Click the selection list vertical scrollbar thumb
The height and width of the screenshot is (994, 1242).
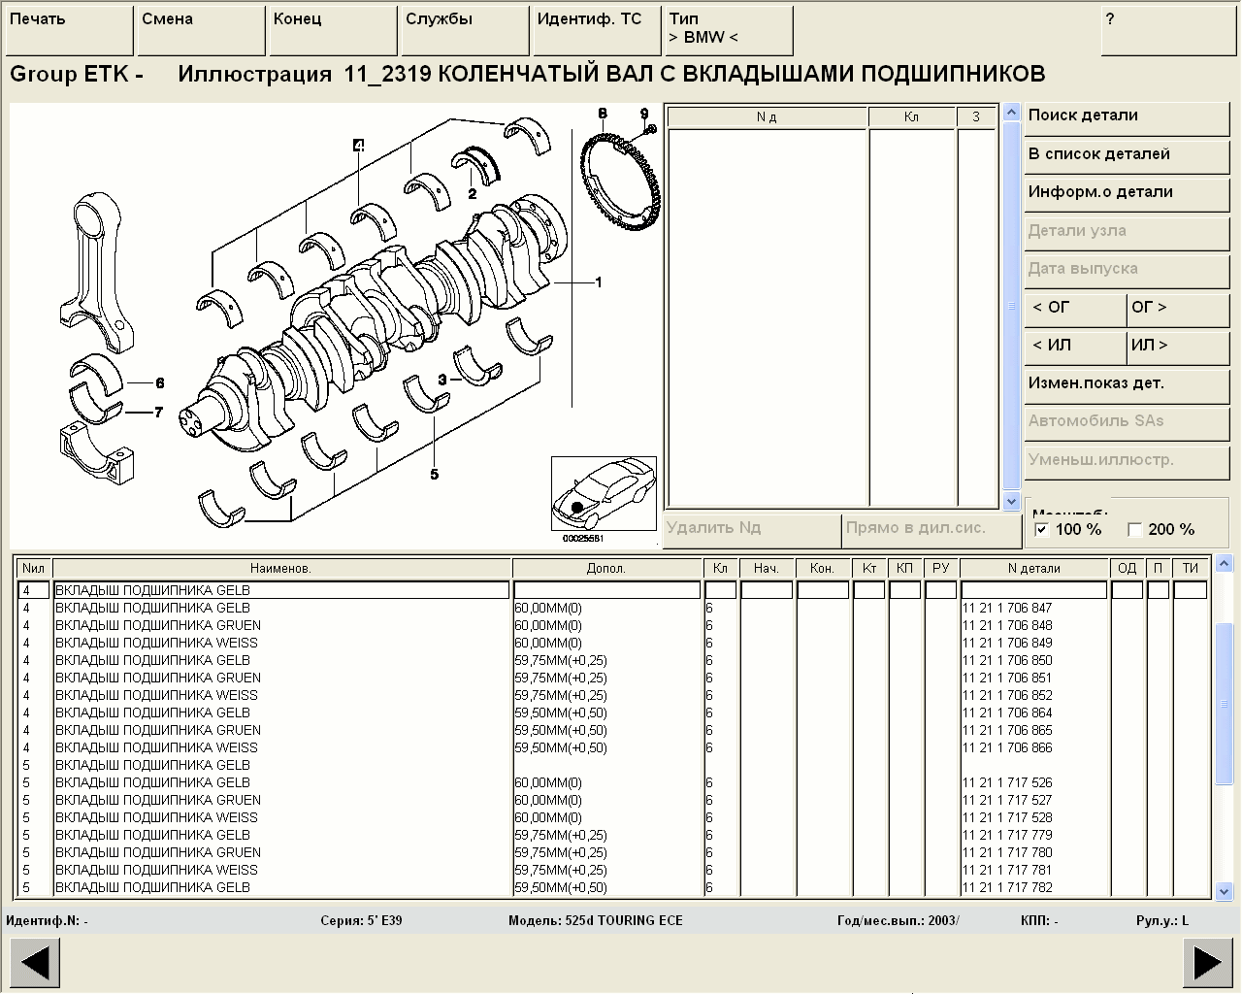pyautogui.click(x=1012, y=307)
